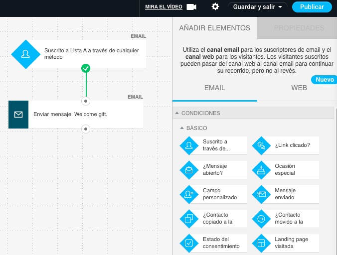Select the '¿Contacto movido a la' arrow icon

261,219
